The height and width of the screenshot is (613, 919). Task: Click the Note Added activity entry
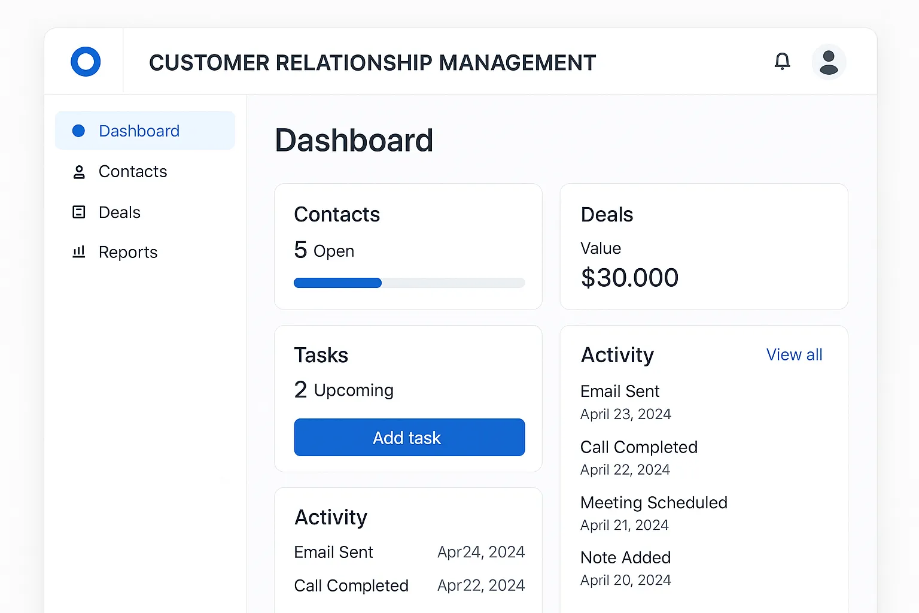625,557
